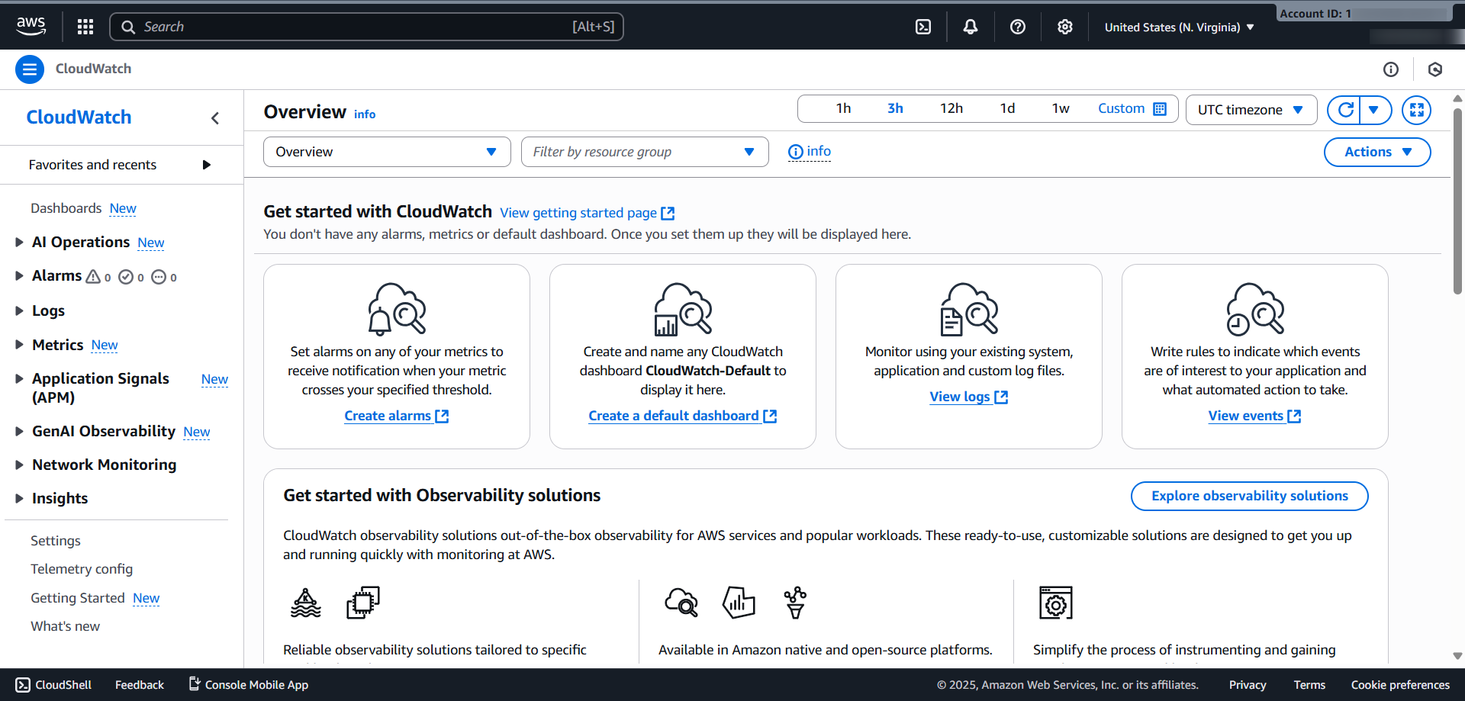
Task: Select the 12h time range
Action: point(951,108)
